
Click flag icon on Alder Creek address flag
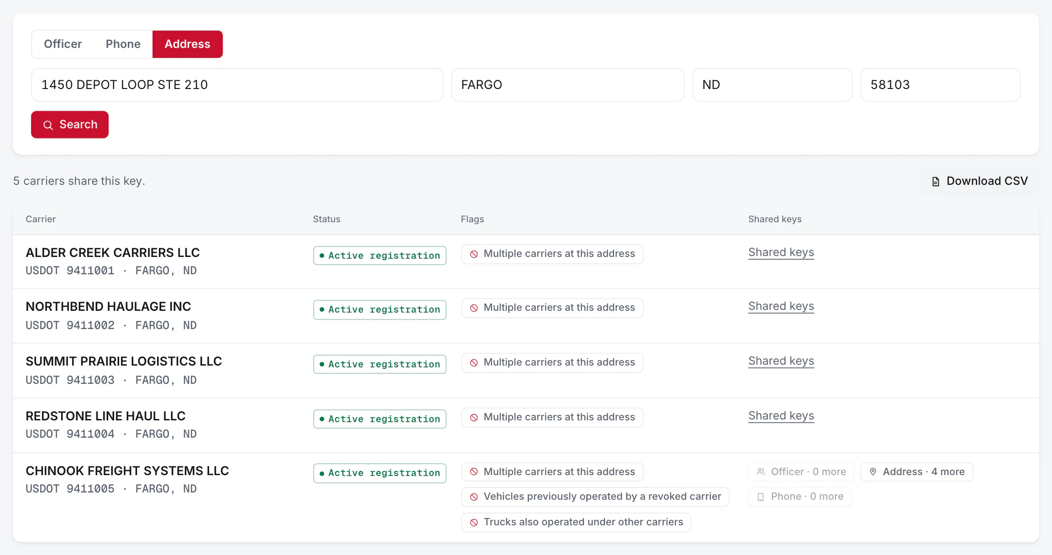tap(474, 254)
